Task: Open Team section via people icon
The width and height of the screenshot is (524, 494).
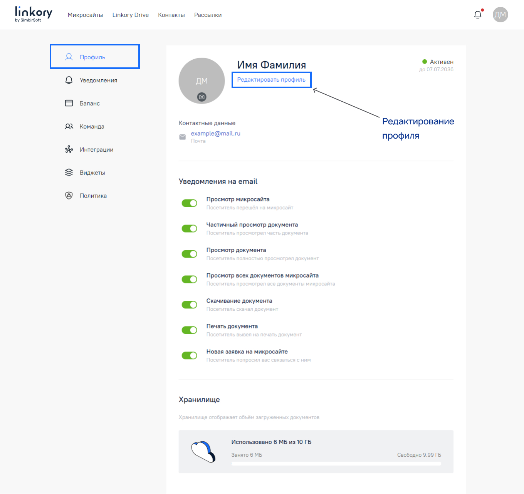Action: coord(69,126)
